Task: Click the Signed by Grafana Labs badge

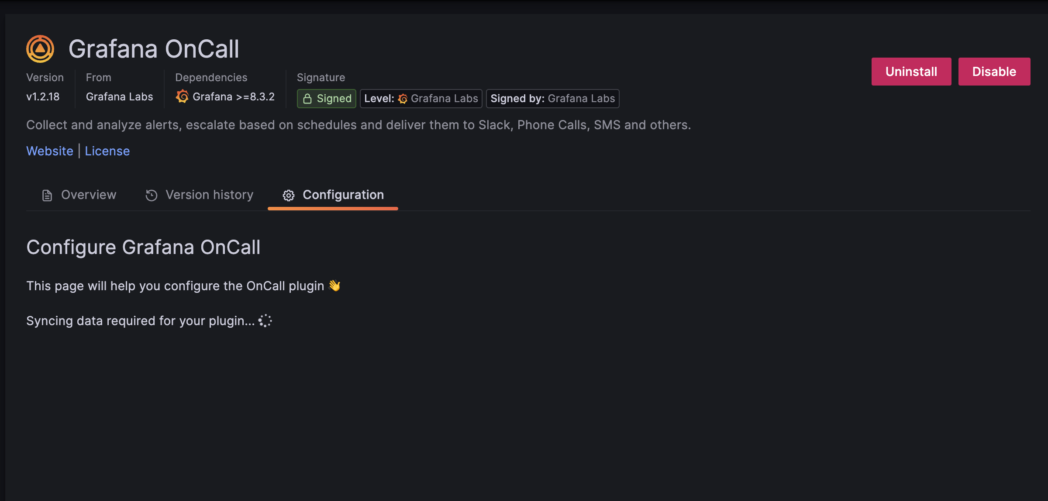Action: coord(553,98)
